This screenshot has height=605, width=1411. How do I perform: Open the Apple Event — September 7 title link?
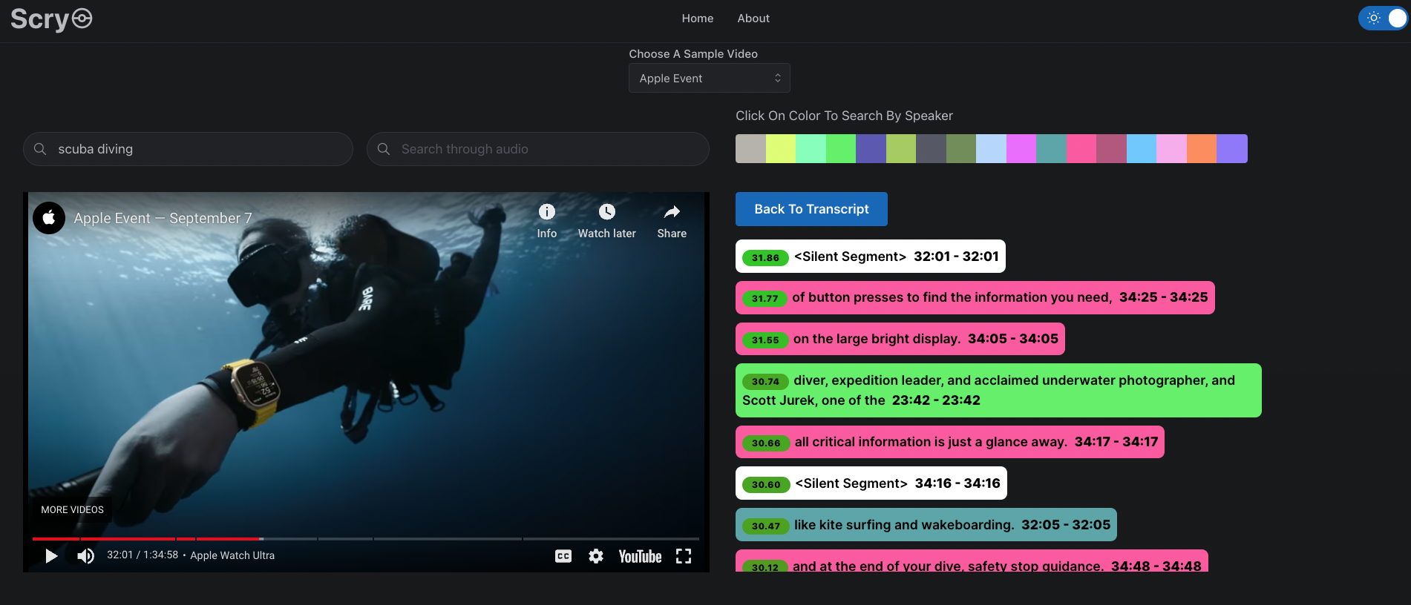click(x=163, y=218)
